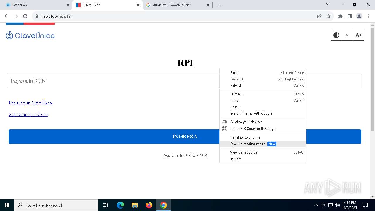Click the blue INGRESA button
Image resolution: width=375 pixels, height=211 pixels.
coord(185,137)
